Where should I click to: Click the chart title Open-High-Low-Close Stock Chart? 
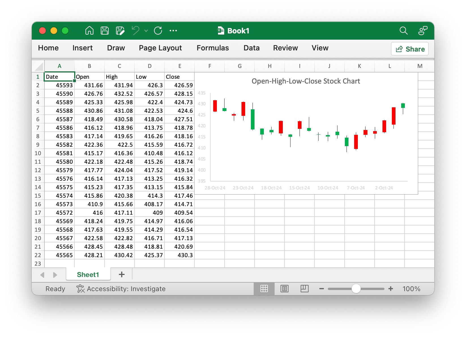coord(306,81)
